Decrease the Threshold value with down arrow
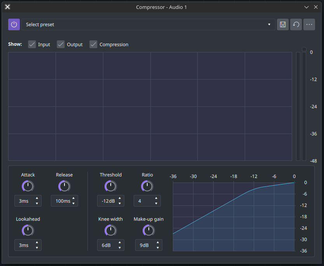The image size is (324, 266). point(120,203)
